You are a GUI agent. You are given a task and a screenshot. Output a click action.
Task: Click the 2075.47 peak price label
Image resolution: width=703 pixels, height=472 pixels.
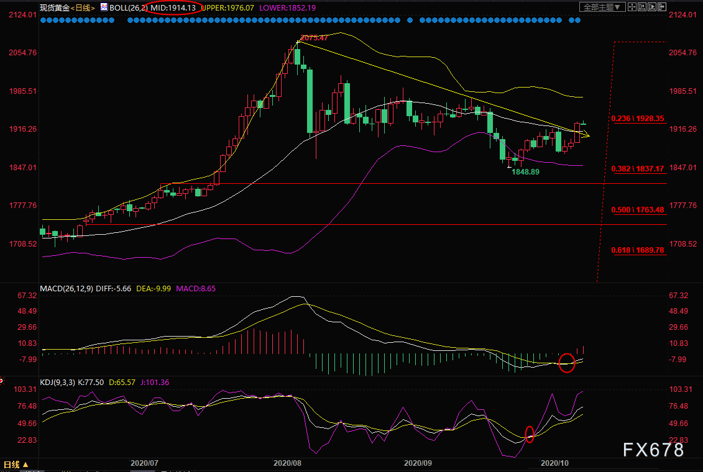coord(314,38)
